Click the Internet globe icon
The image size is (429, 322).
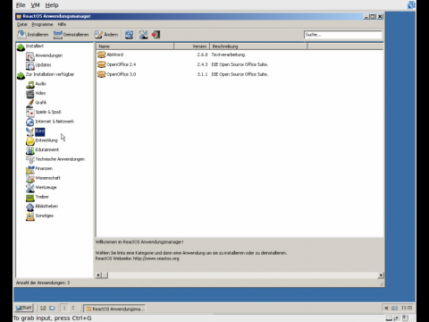[30, 122]
